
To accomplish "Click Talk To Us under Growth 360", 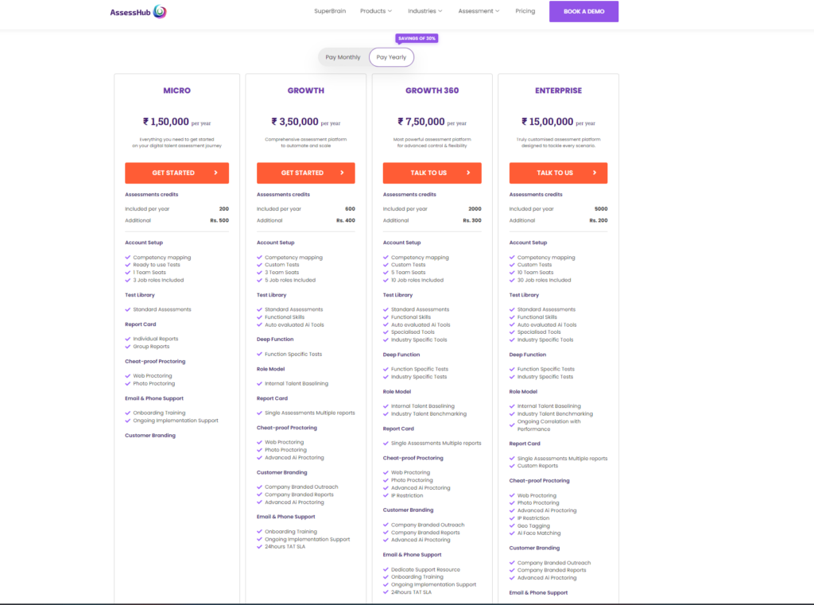I will 432,173.
